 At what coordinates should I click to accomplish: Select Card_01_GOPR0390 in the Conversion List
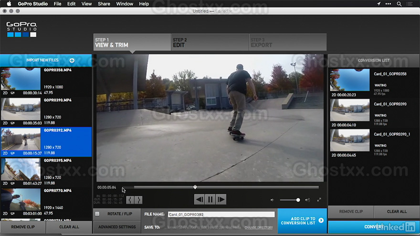click(374, 113)
